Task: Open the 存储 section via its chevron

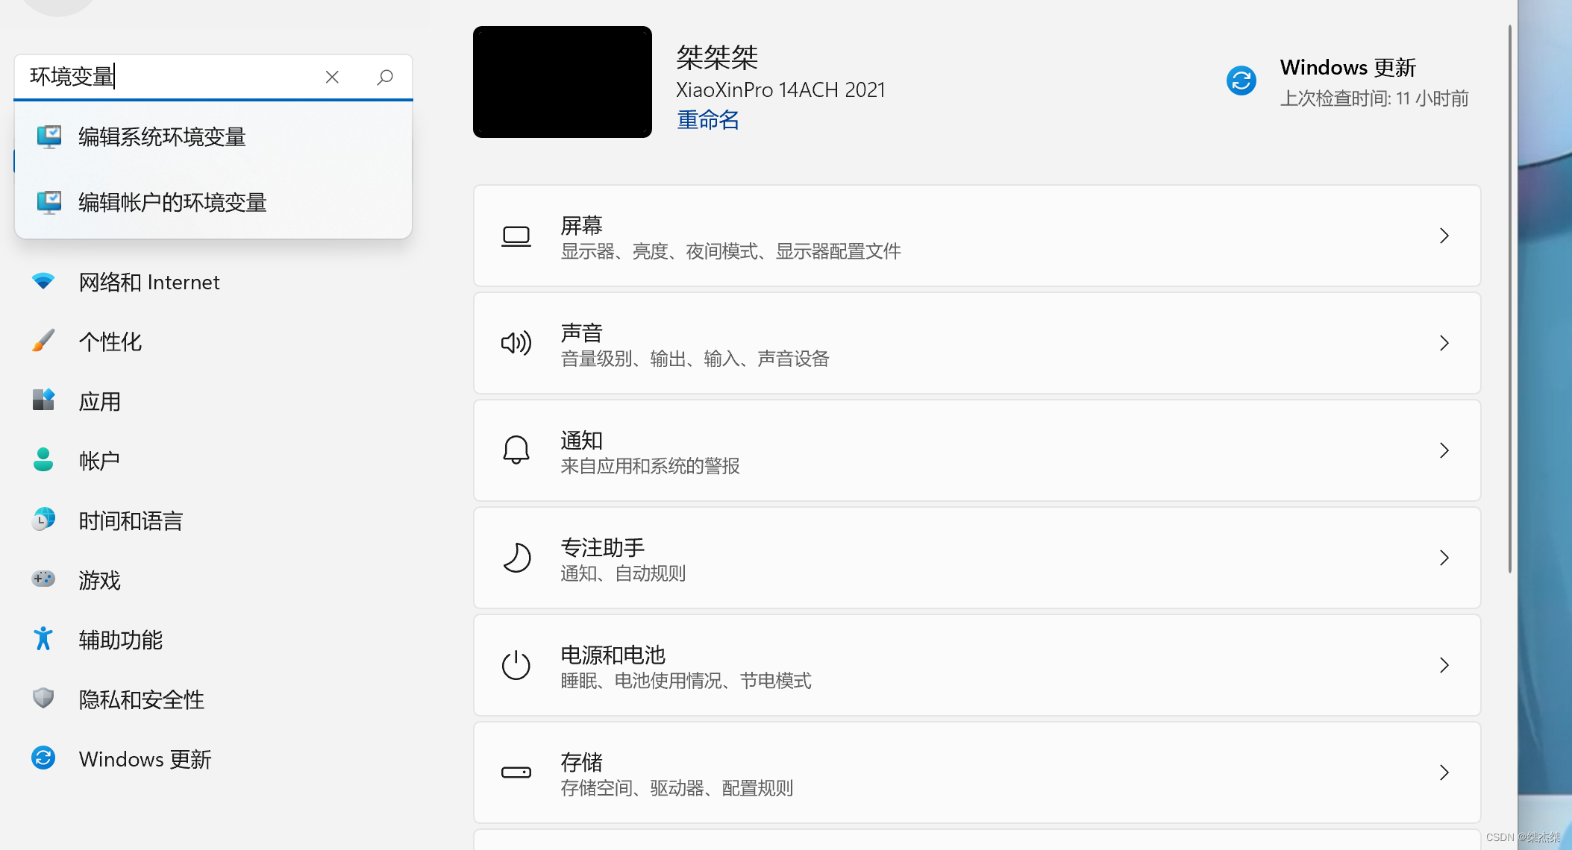Action: [1444, 772]
